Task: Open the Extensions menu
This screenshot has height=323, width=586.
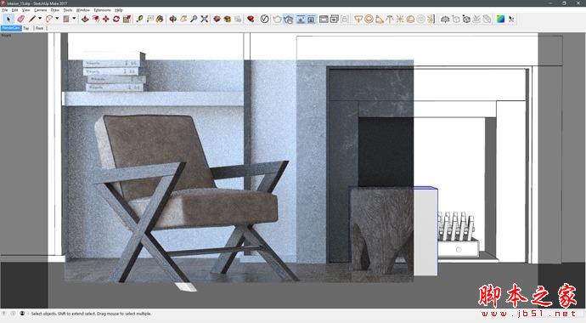Action: (x=102, y=10)
